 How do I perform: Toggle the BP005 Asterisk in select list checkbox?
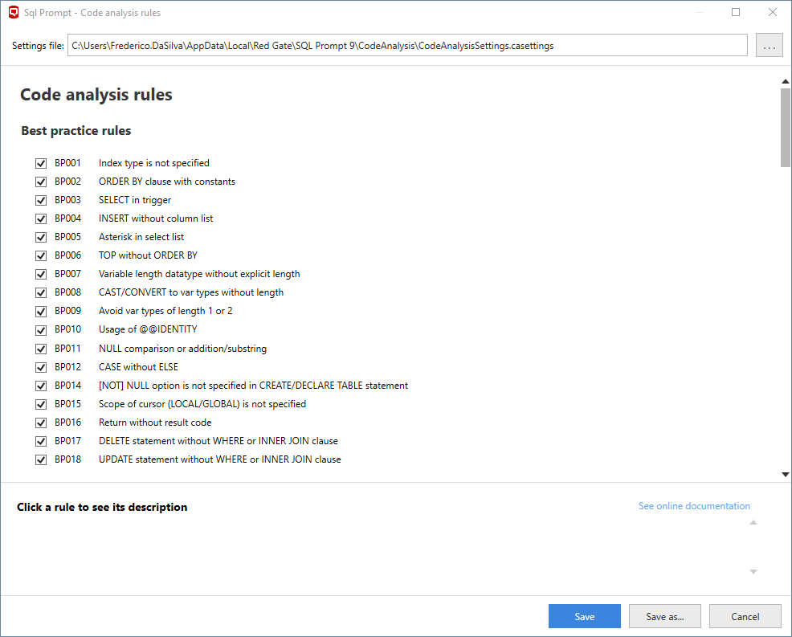(41, 237)
